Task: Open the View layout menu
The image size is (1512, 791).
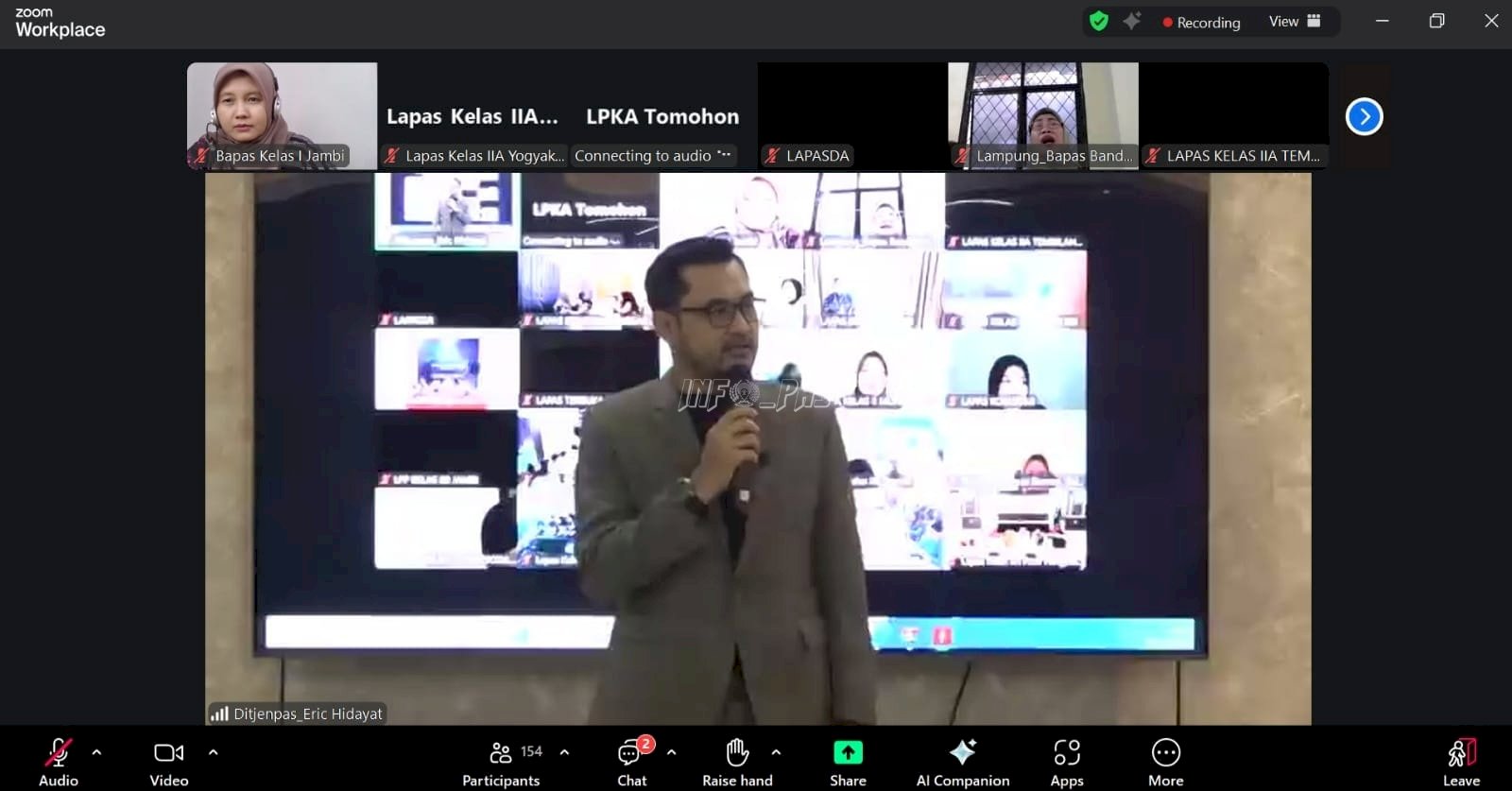Action: [x=1295, y=22]
